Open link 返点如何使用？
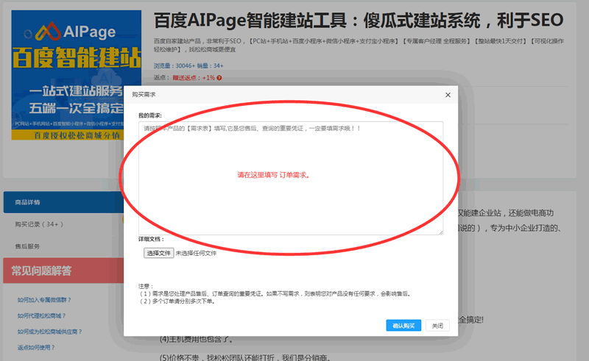Image resolution: width=589 pixels, height=361 pixels. click(36, 348)
